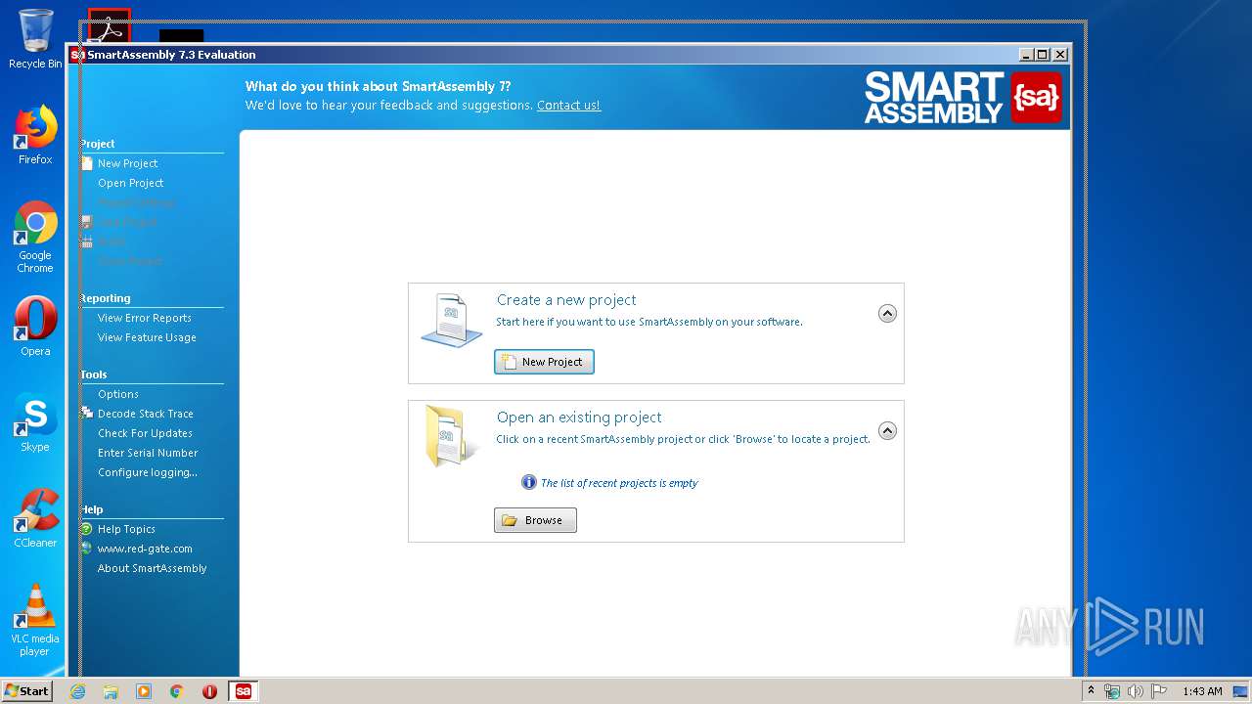This screenshot has width=1252, height=704.
Task: Collapse the Create a new project section
Action: pos(887,314)
